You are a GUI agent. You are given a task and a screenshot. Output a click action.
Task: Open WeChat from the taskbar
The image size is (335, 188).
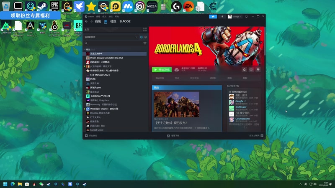pyautogui.click(x=41, y=184)
